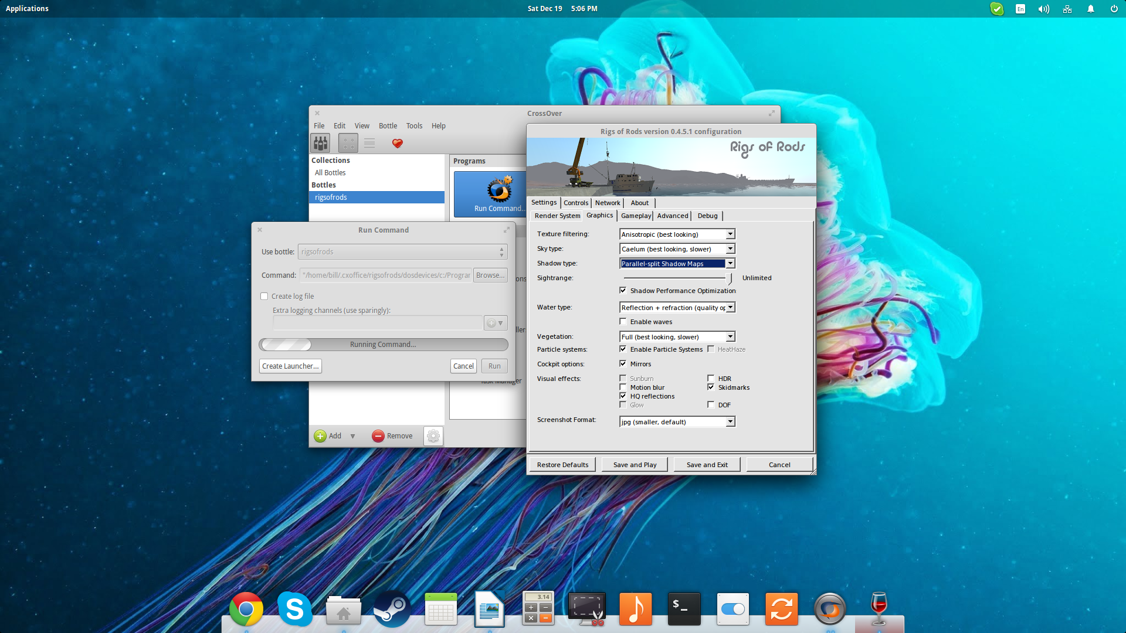Click Browse in Run Command dialog
Viewport: 1126px width, 633px height.
click(x=490, y=275)
